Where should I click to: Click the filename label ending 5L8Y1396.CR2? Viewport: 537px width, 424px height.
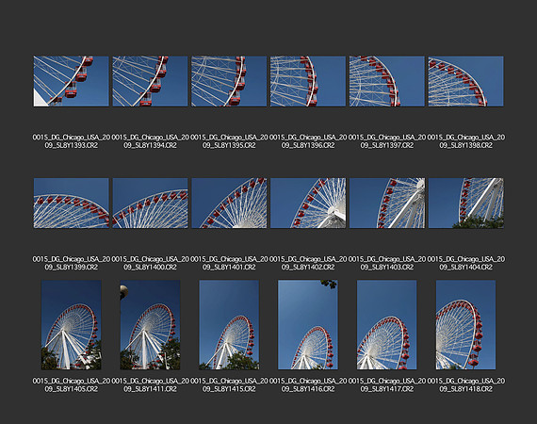tap(308, 141)
